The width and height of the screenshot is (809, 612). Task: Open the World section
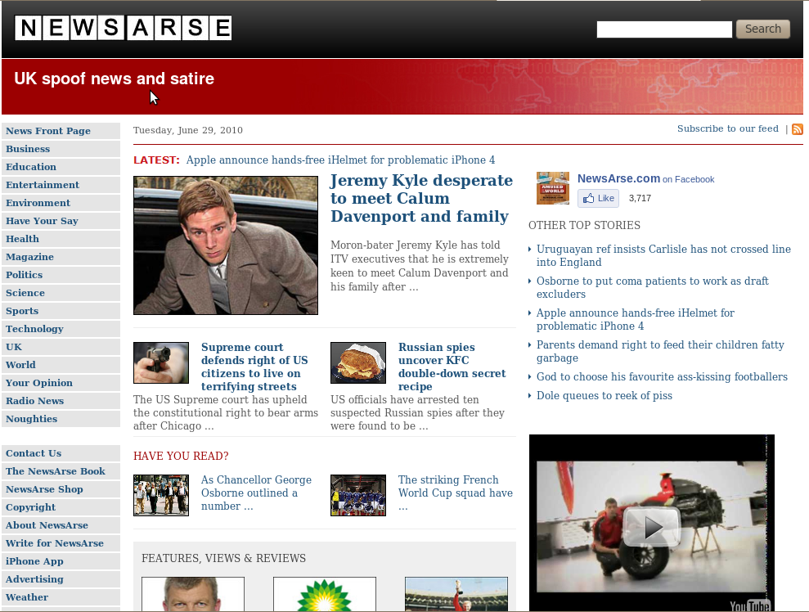(61, 366)
